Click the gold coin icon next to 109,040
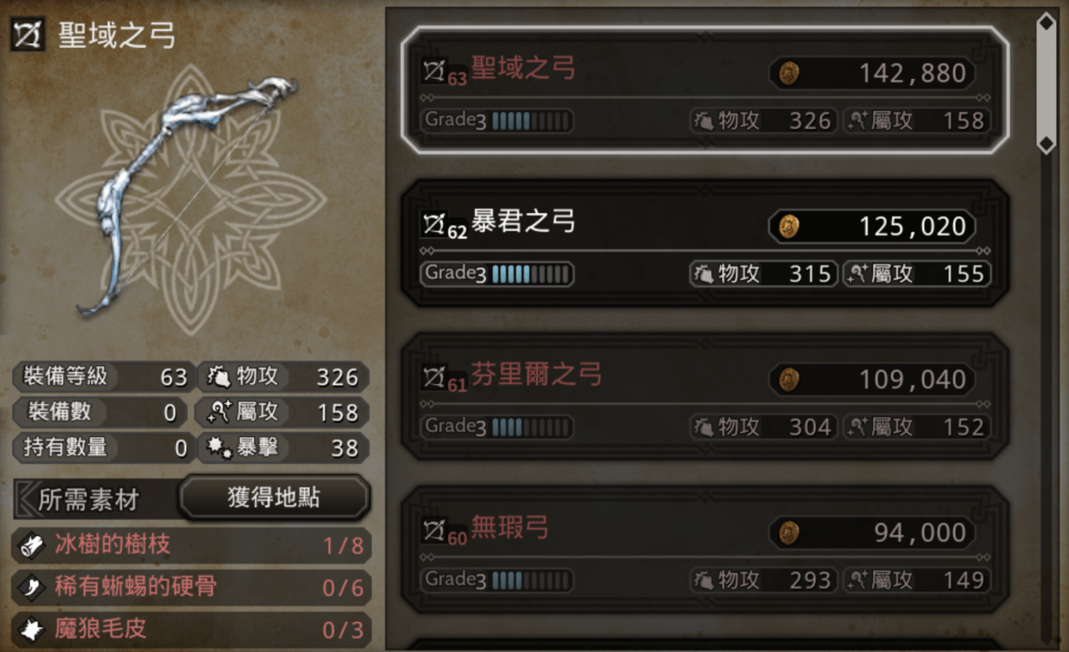The height and width of the screenshot is (652, 1069). (x=788, y=379)
